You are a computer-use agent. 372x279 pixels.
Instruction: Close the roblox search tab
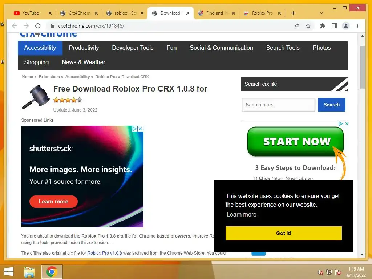point(142,13)
